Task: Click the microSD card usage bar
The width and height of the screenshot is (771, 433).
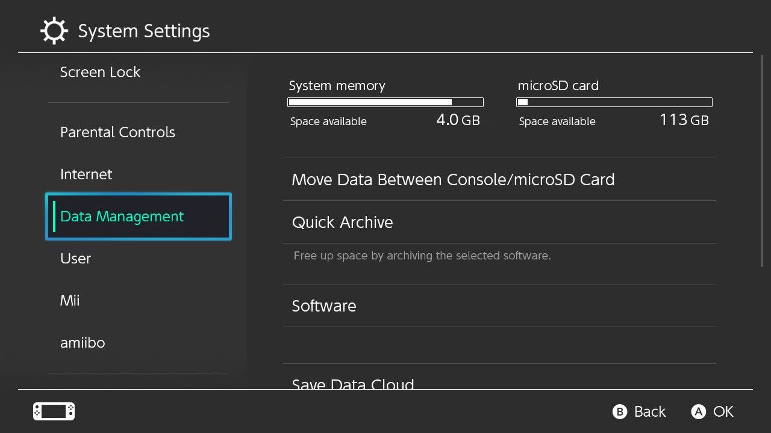Action: [x=614, y=102]
